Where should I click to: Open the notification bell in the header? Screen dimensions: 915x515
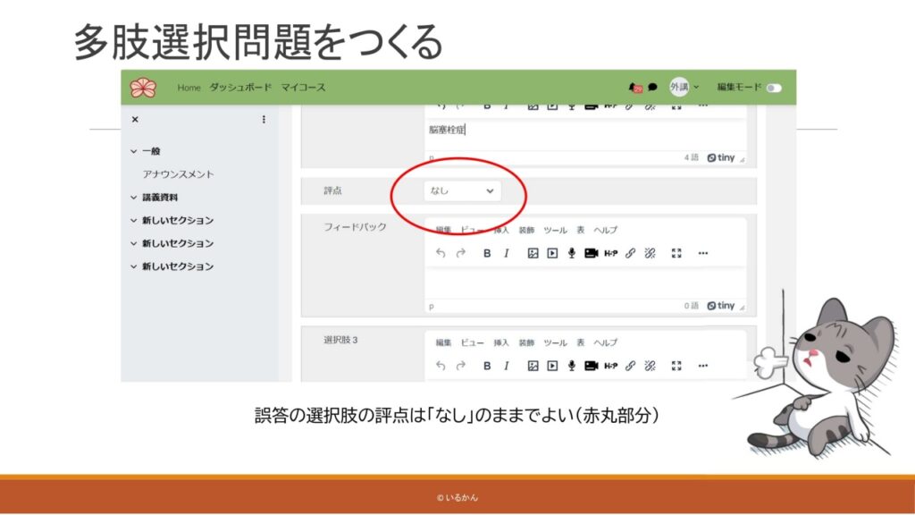[x=635, y=88]
